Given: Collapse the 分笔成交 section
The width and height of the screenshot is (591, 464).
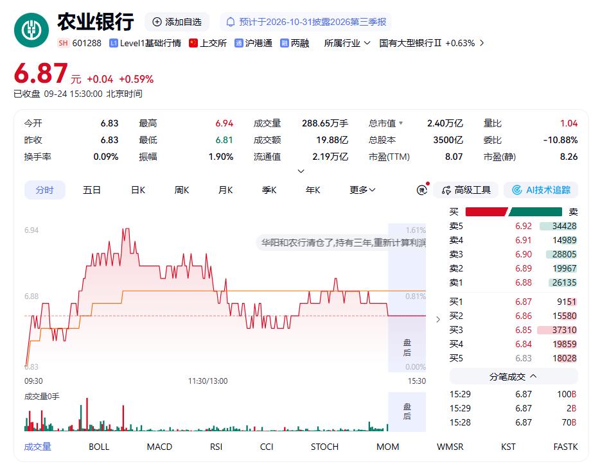Looking at the screenshot, I should tap(513, 377).
